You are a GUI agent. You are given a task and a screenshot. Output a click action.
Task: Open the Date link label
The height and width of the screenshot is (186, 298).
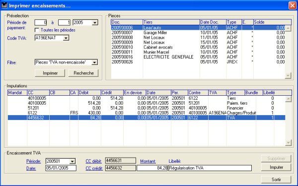(x=31, y=168)
